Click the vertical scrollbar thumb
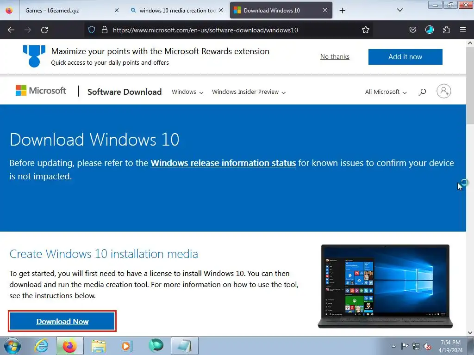 [470, 86]
